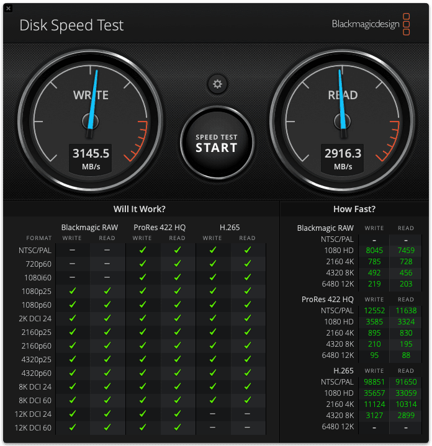
Task: Click ProRes 422 HQ section title in How Fast
Action: pos(328,300)
